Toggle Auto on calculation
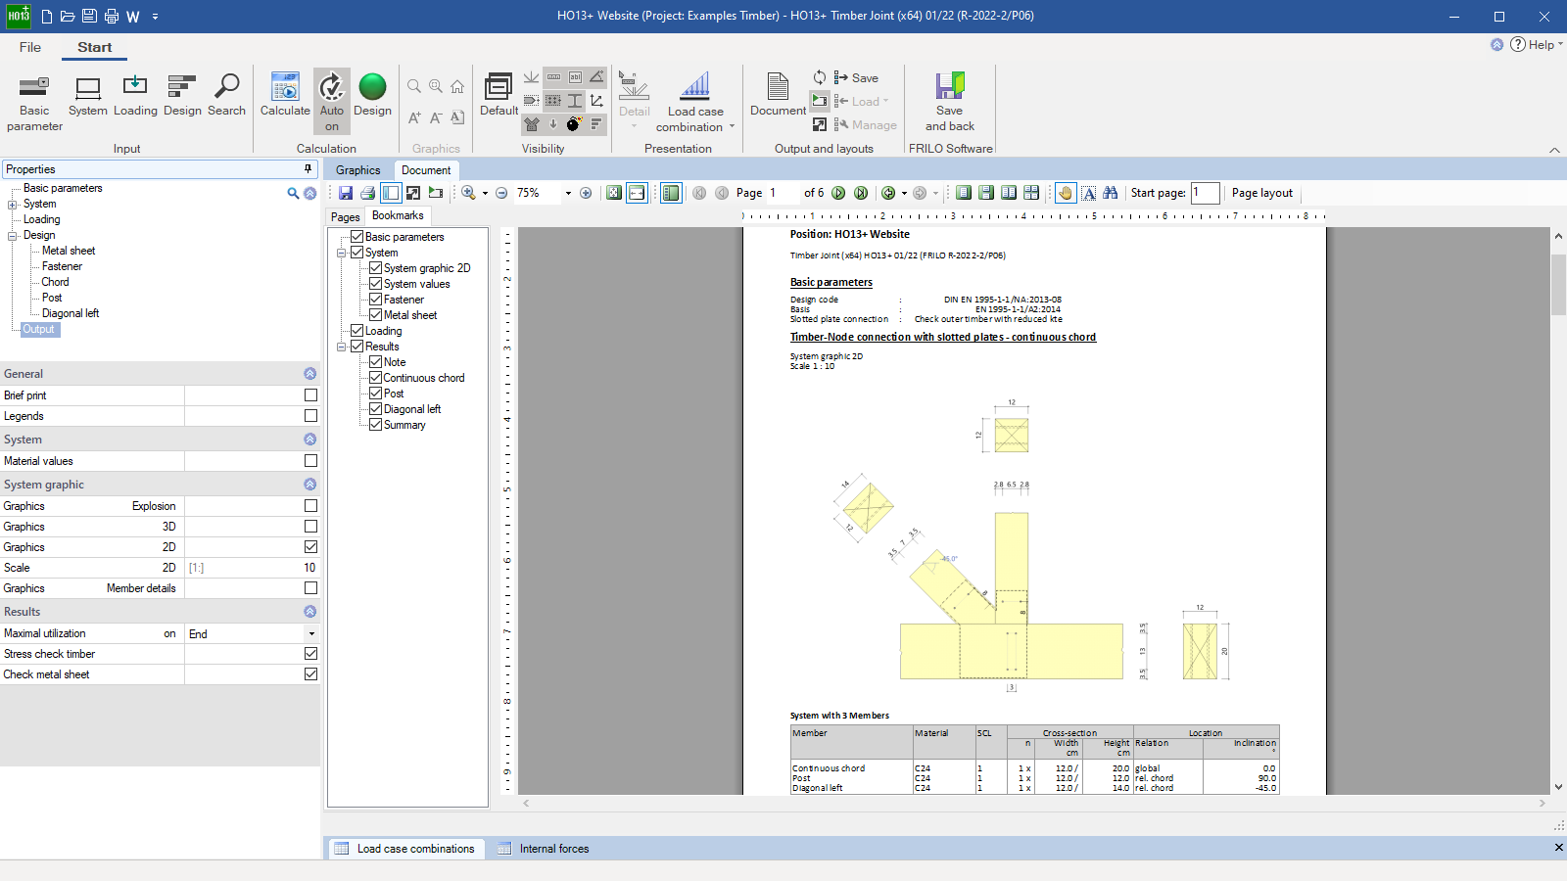 332,102
